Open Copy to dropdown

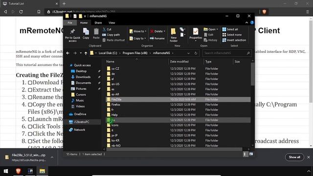(137, 38)
